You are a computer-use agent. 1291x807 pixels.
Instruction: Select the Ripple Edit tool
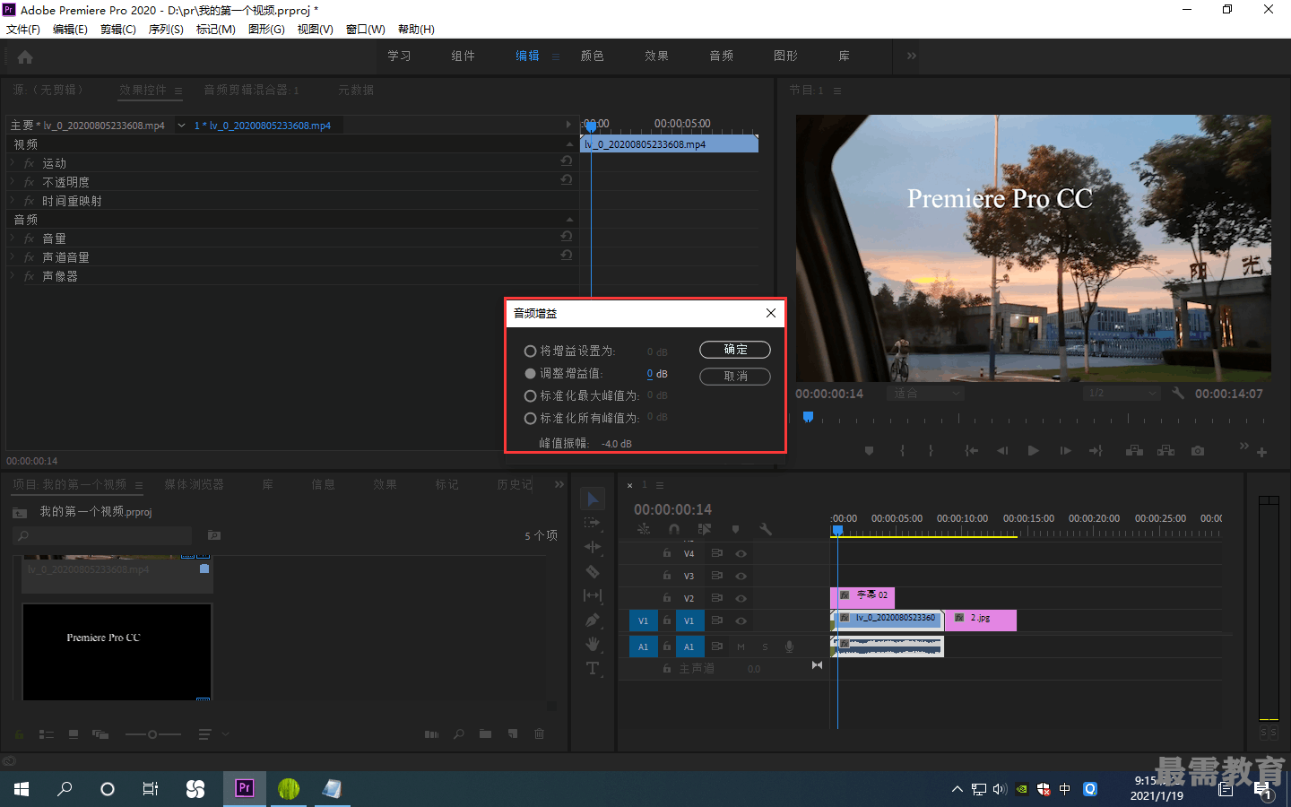point(592,546)
